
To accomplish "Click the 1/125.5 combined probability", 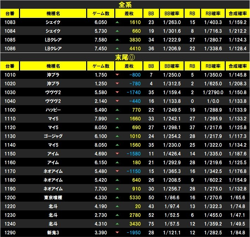I will pyautogui.click(x=238, y=162).
